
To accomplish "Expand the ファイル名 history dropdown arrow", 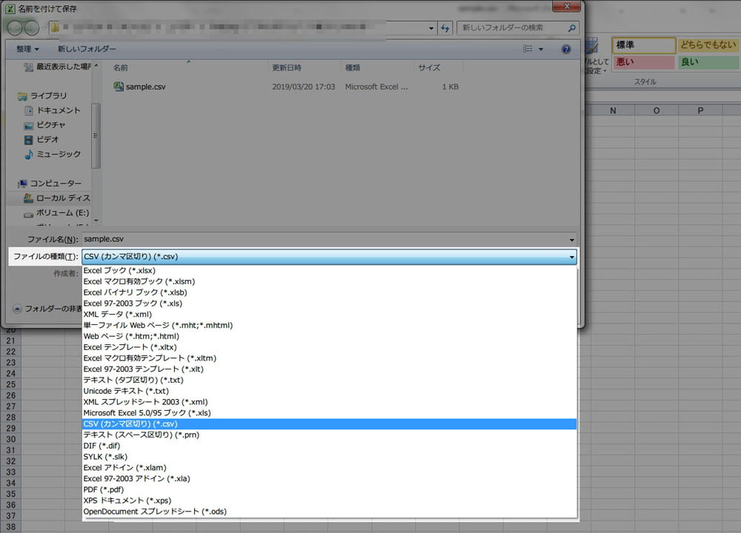I will (x=572, y=239).
